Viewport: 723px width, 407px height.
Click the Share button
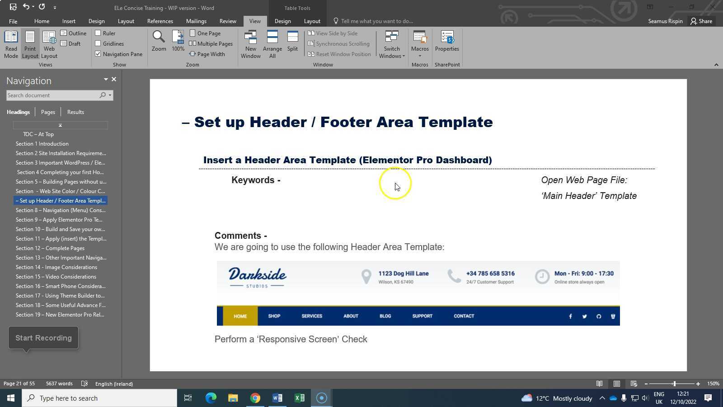pyautogui.click(x=701, y=21)
